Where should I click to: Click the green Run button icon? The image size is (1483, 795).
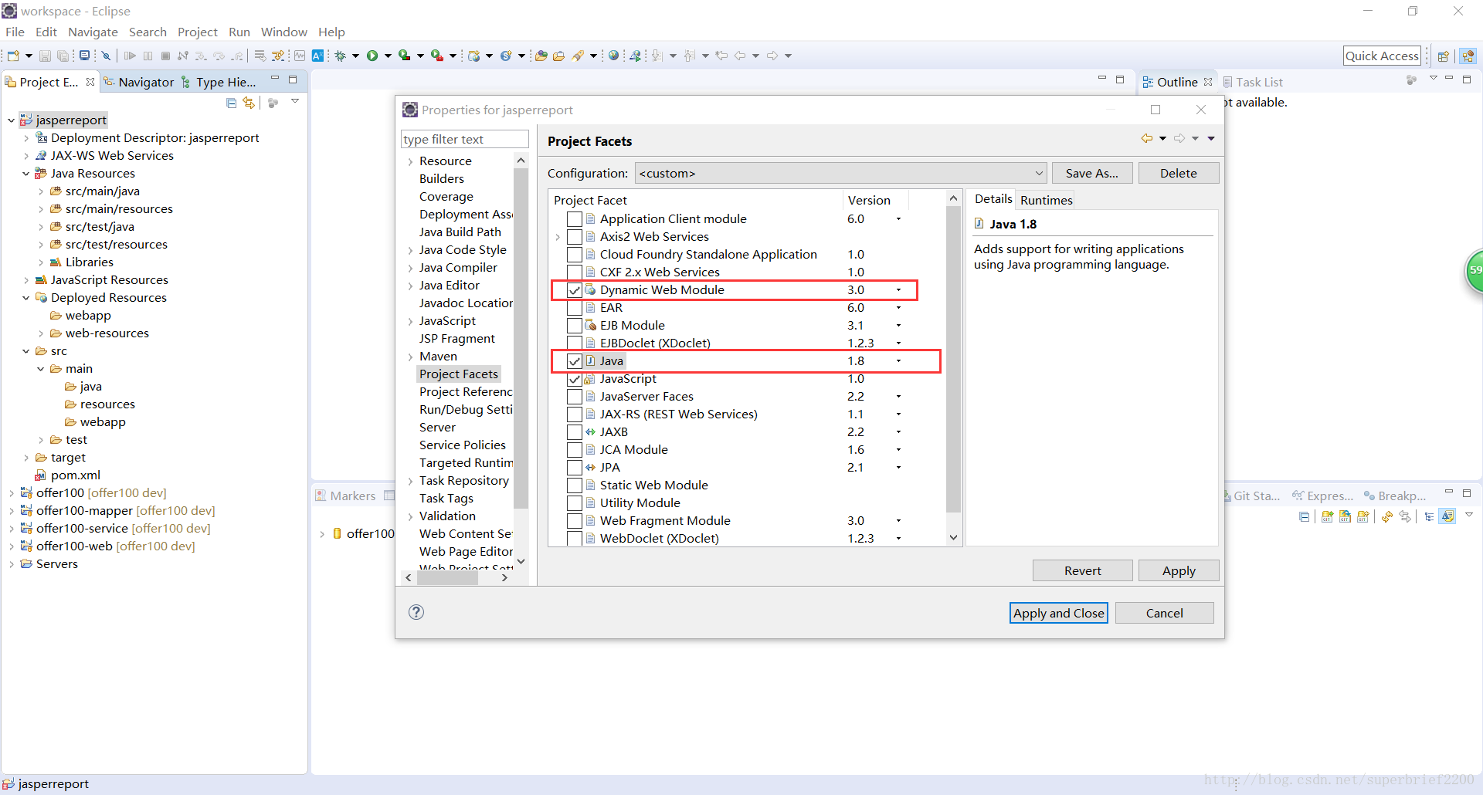[x=372, y=56]
